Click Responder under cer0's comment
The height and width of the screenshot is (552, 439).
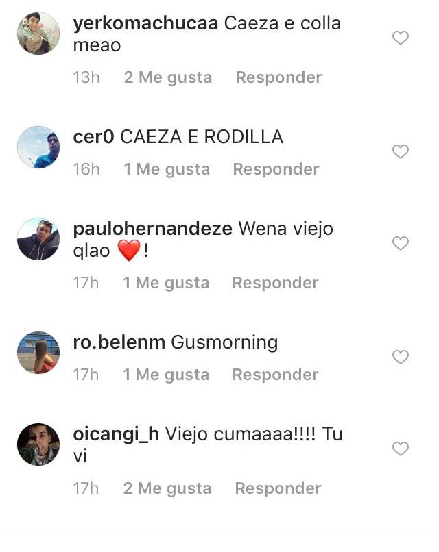coord(276,169)
